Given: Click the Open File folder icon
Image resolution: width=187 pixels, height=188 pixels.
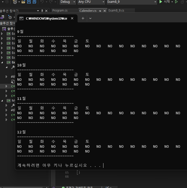Looking at the screenshot, I should tap(23, 2).
